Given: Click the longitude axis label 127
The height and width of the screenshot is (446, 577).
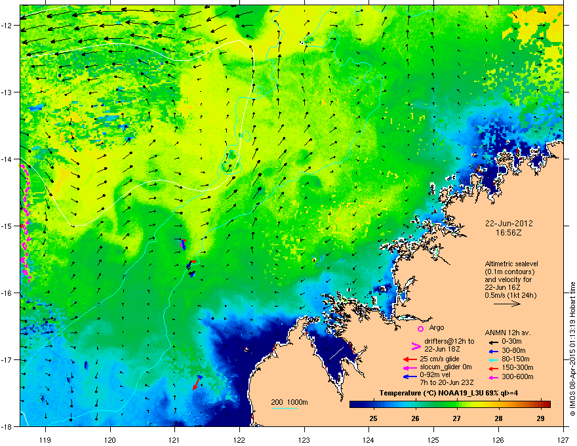Looking at the screenshot, I should [x=563, y=440].
